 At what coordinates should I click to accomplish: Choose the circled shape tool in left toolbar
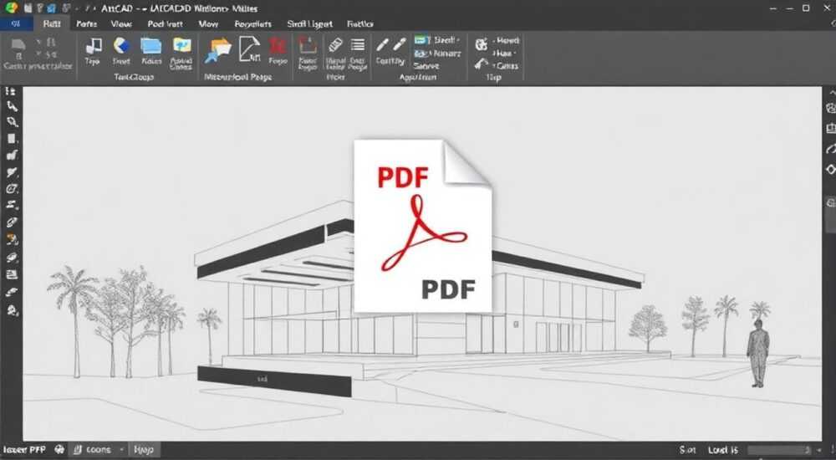(x=12, y=188)
